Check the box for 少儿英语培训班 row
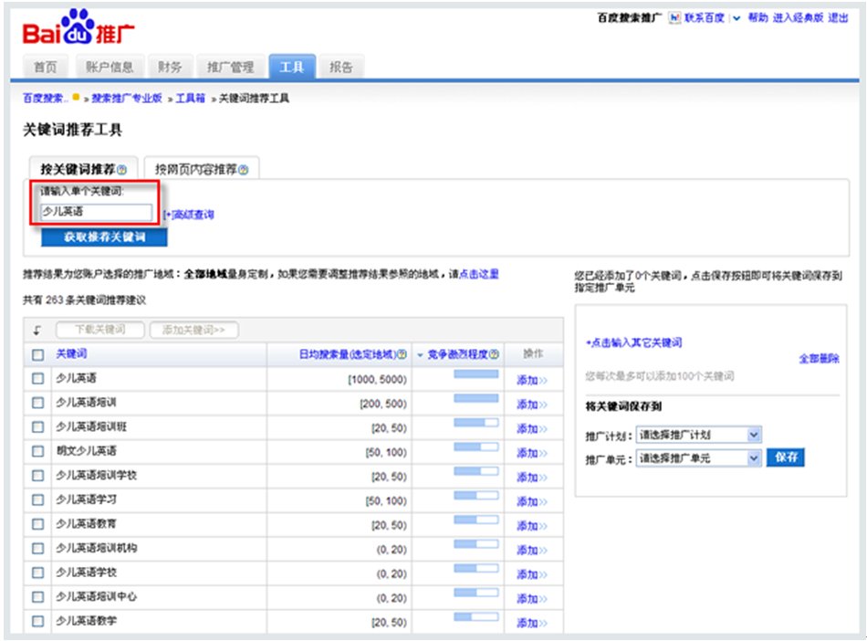 pos(37,427)
